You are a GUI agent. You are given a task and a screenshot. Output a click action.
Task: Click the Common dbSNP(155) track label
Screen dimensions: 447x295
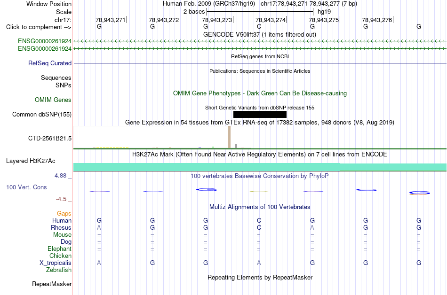(42, 114)
